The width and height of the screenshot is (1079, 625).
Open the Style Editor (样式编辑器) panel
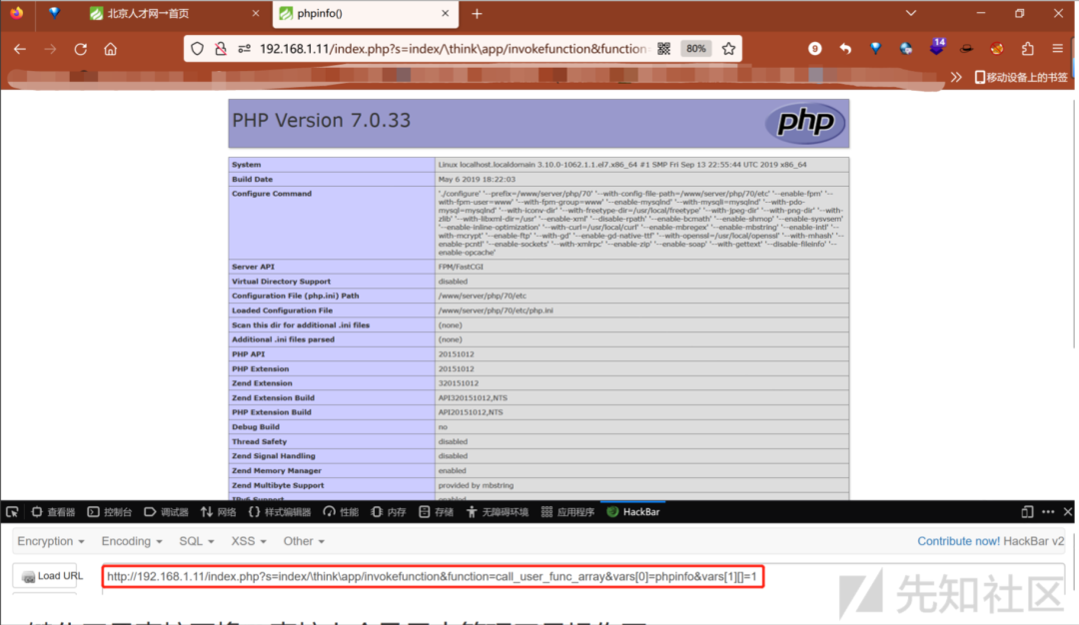280,511
